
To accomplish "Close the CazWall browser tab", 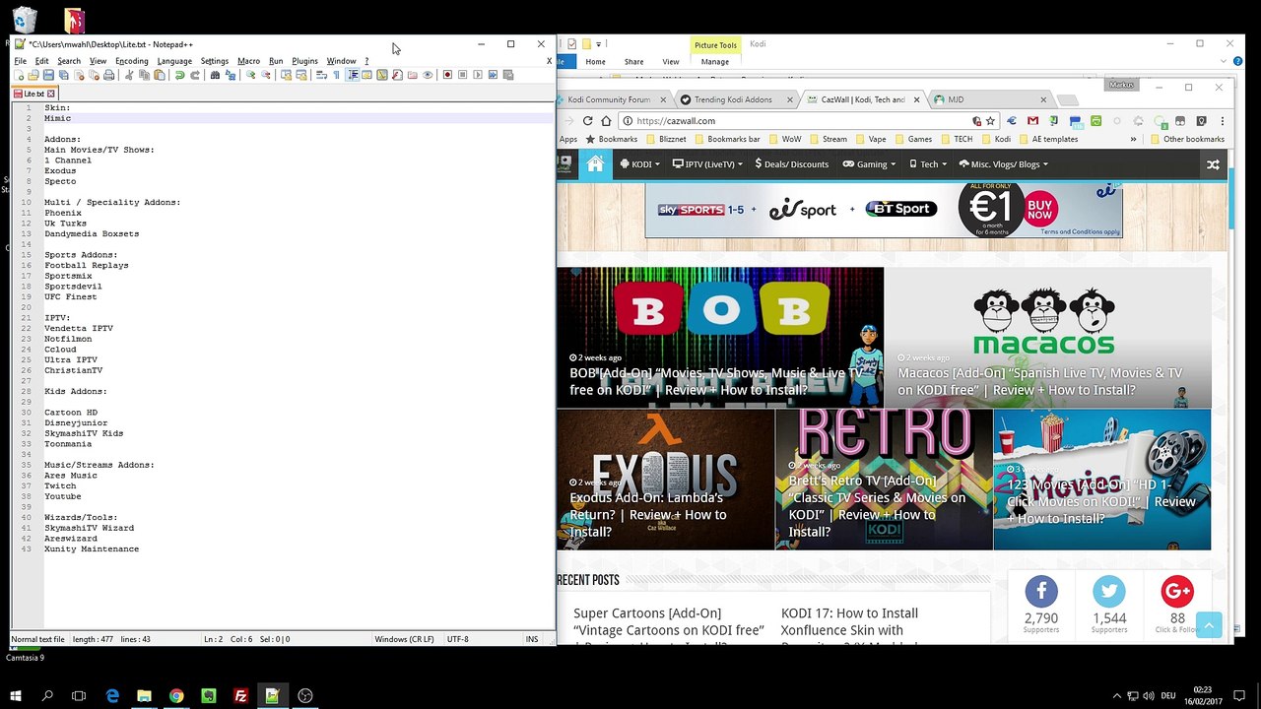I will click(917, 99).
